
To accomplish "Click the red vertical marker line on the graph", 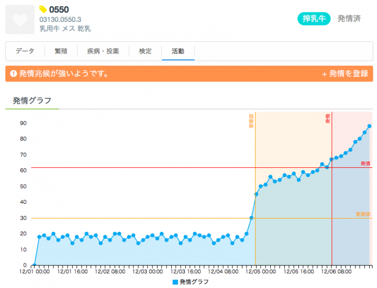I will [331, 209].
